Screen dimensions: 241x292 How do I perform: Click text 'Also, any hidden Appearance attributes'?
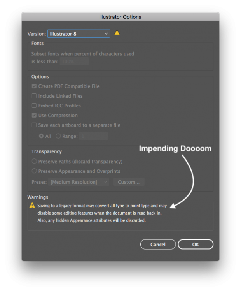(74, 220)
